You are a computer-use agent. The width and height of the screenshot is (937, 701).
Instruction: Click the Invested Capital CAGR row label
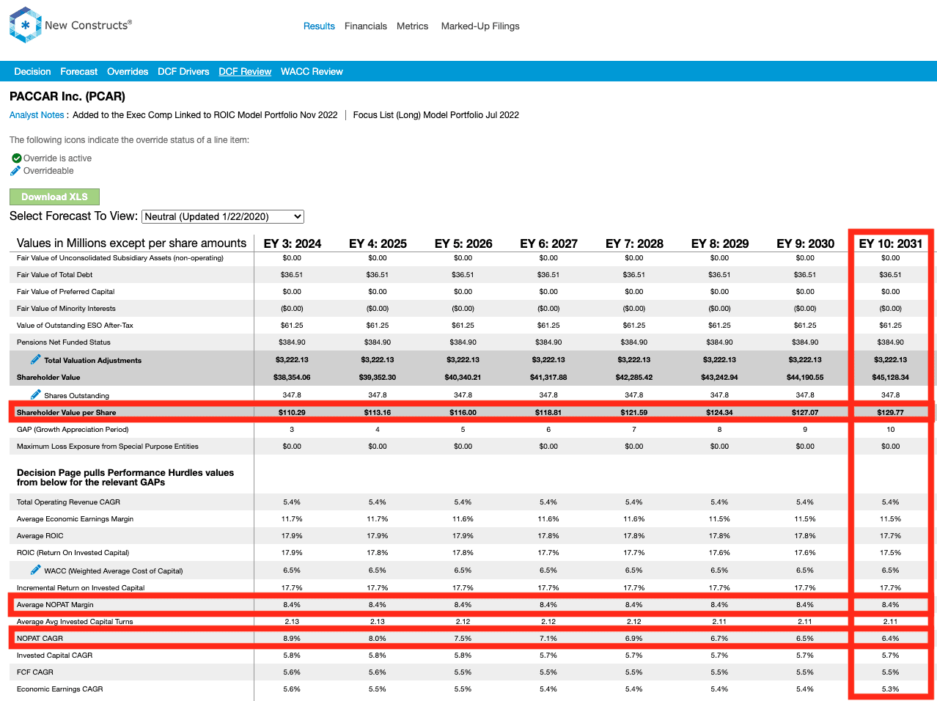coord(55,655)
